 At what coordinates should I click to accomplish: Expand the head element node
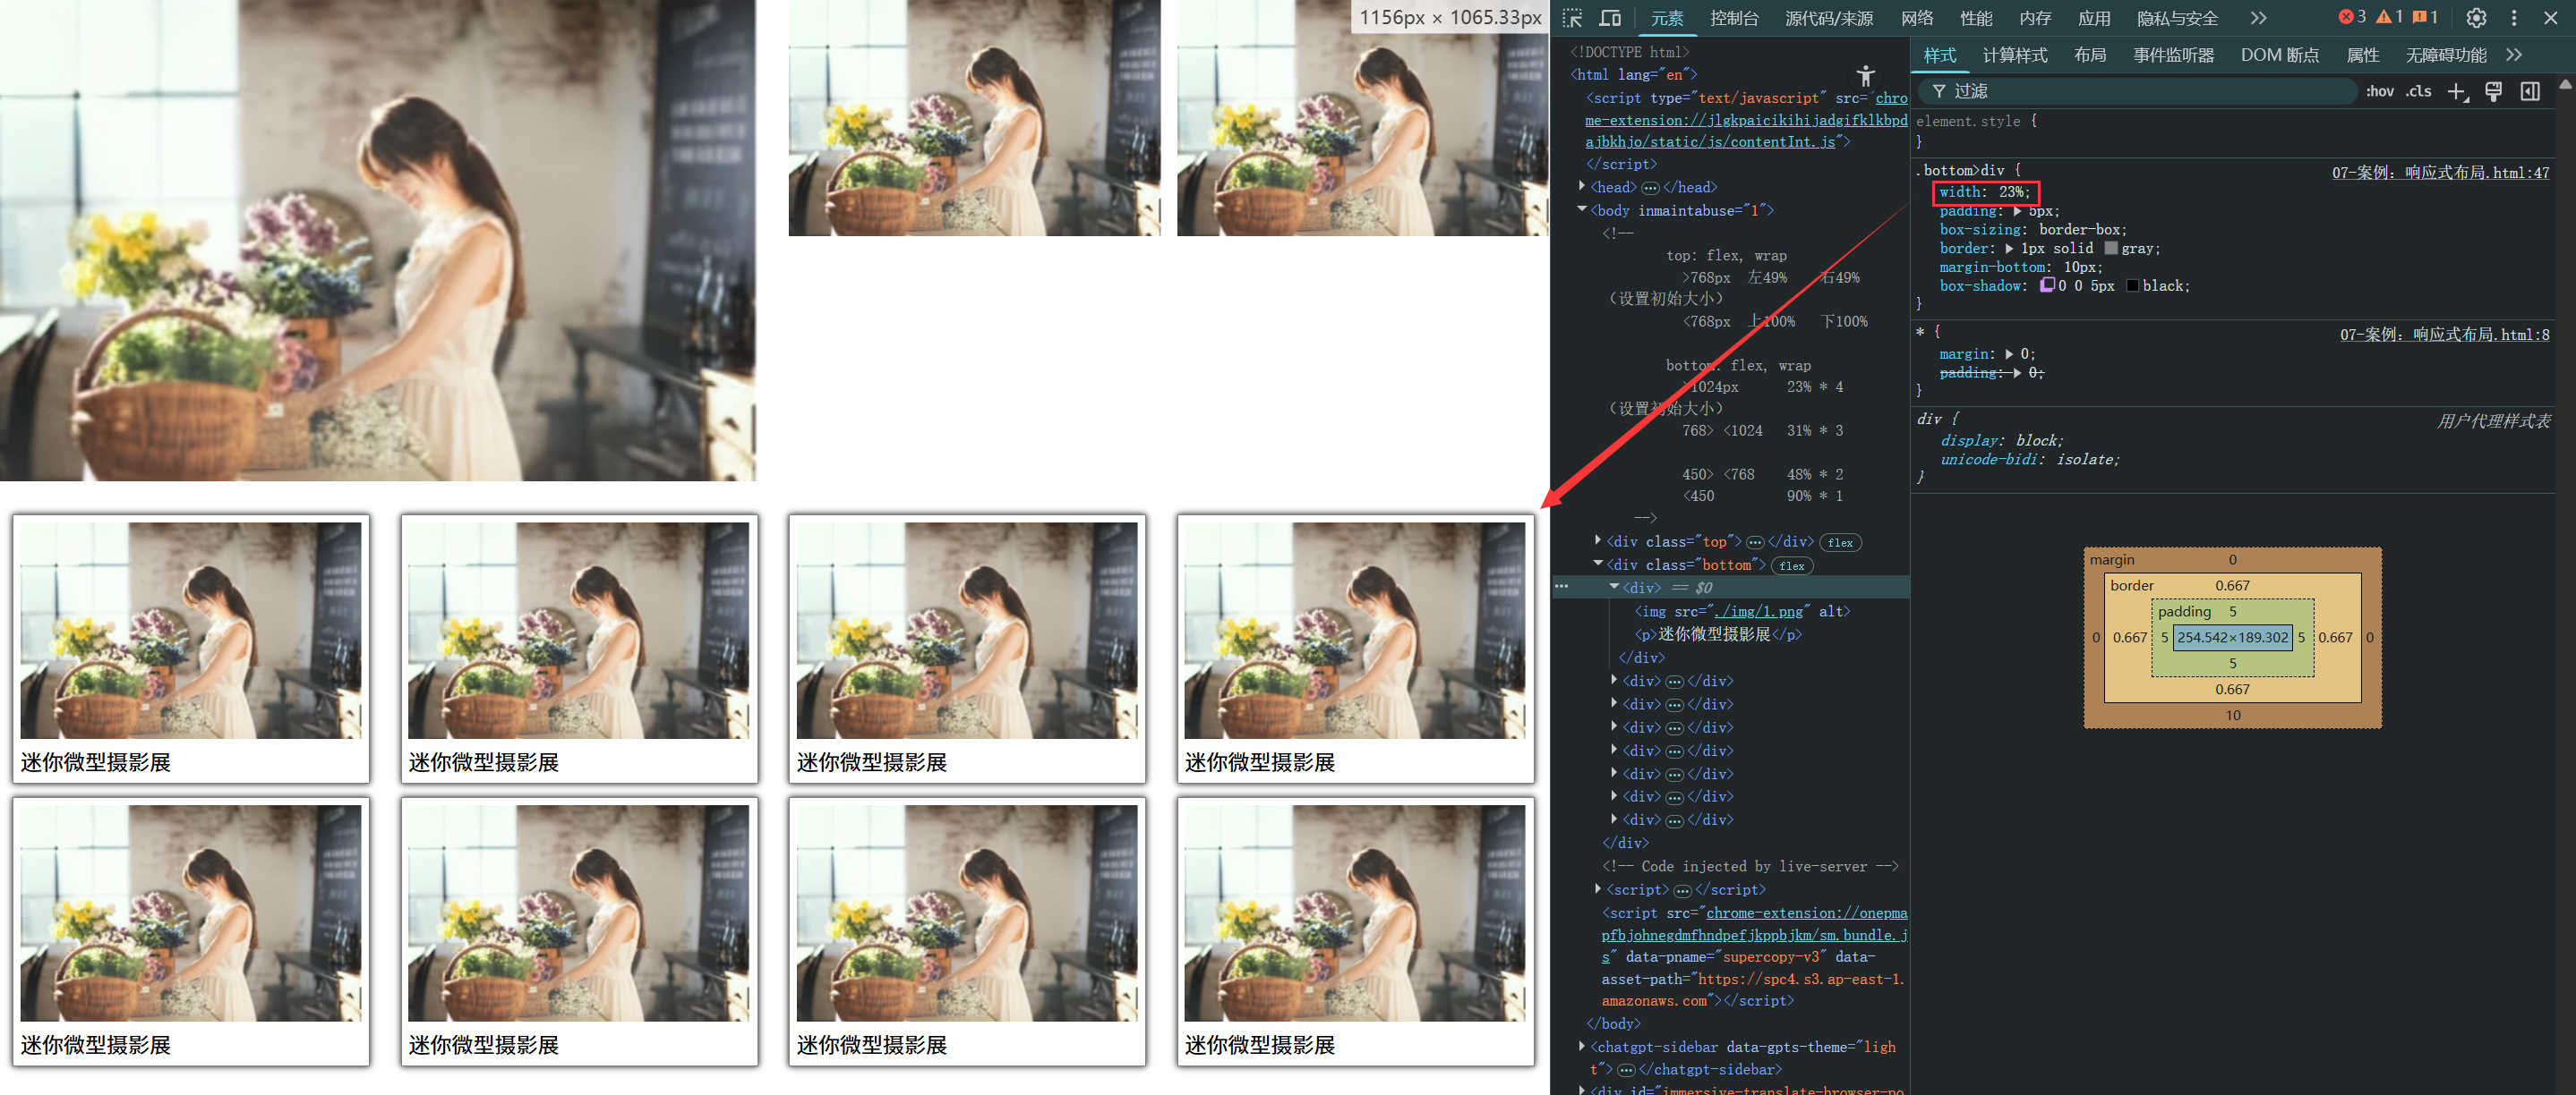point(1582,186)
